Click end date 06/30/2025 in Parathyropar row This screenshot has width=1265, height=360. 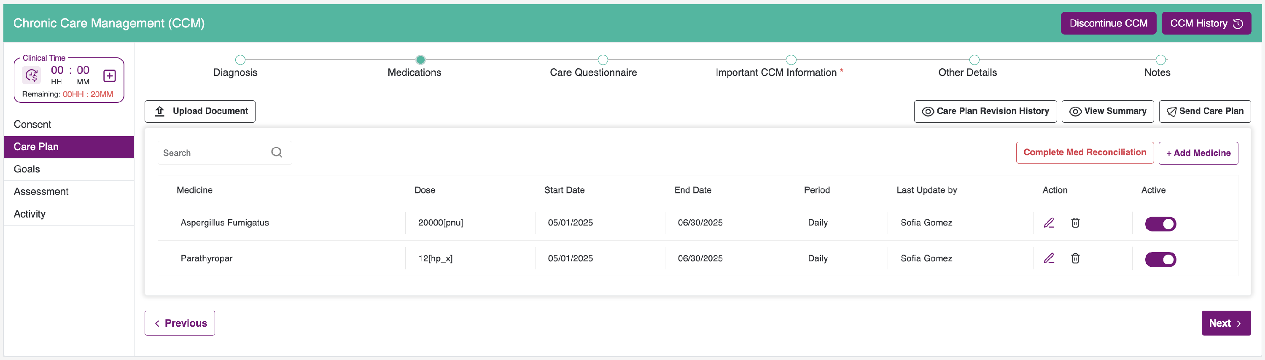tap(700, 258)
